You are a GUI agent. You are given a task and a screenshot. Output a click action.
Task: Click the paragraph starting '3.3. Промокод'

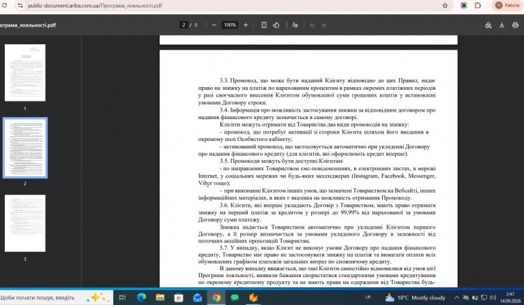(317, 91)
